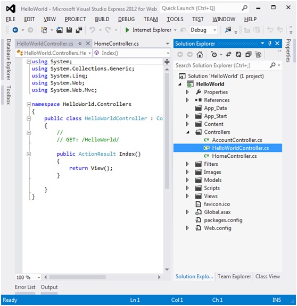Click the Home icon in Solution Explorer
The image size is (297, 306).
click(200, 54)
